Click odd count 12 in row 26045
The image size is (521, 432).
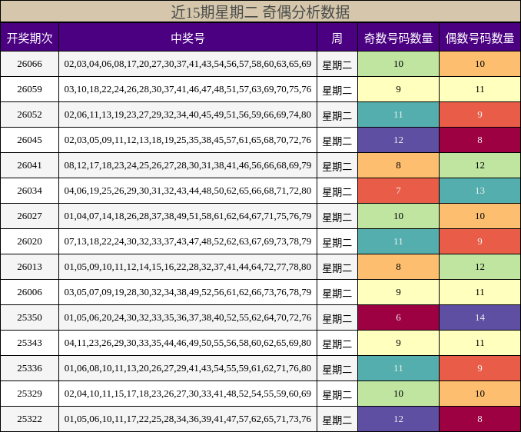tap(398, 140)
